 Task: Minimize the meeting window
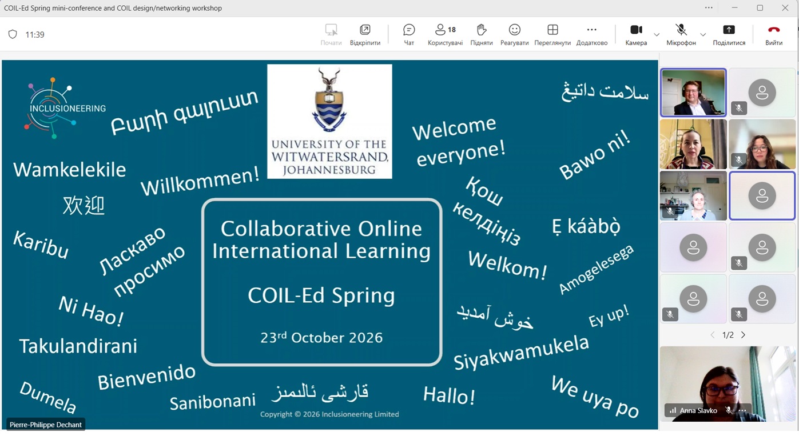click(x=734, y=8)
